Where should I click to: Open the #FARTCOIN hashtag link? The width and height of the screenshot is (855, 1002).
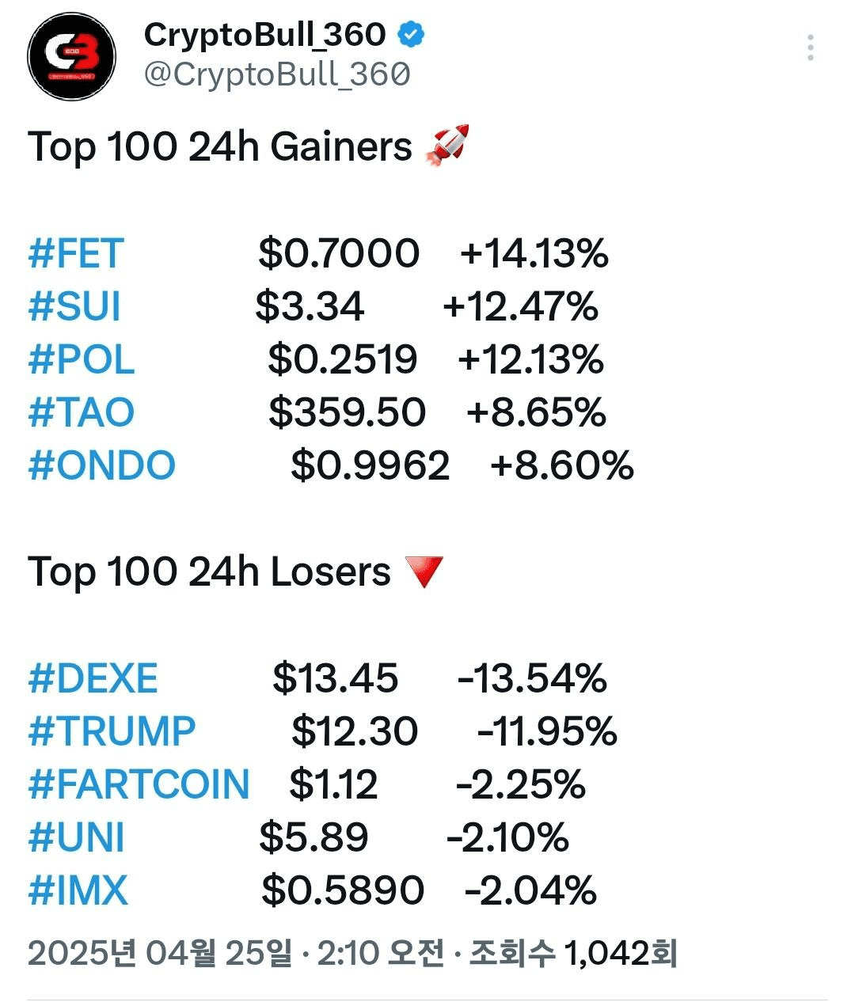point(139,784)
